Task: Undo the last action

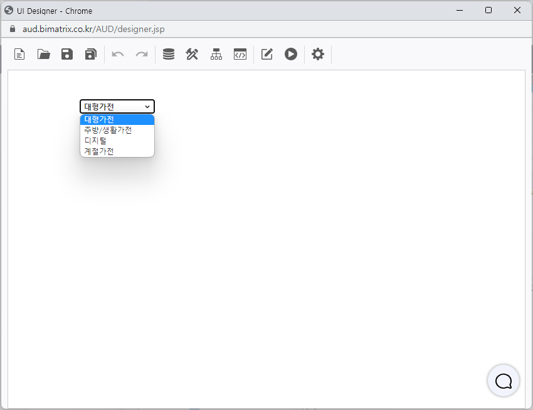Action: click(x=118, y=55)
